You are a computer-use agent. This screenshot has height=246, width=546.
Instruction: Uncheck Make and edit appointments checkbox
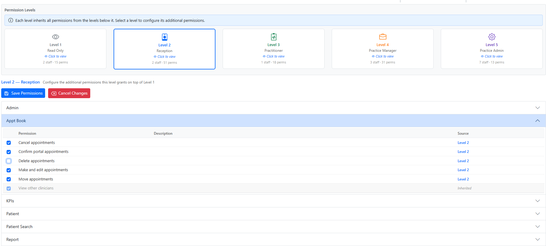pos(9,170)
